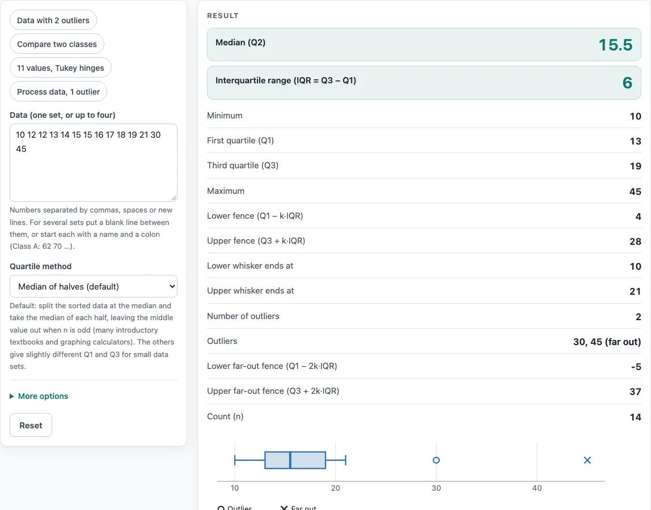Click the Upper far-out fence value 37
The width and height of the screenshot is (651, 510).
click(x=635, y=392)
